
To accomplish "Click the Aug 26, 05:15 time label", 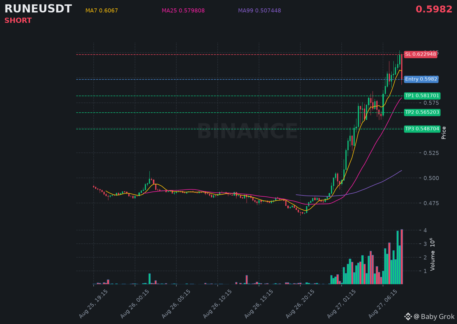I will [176, 304].
